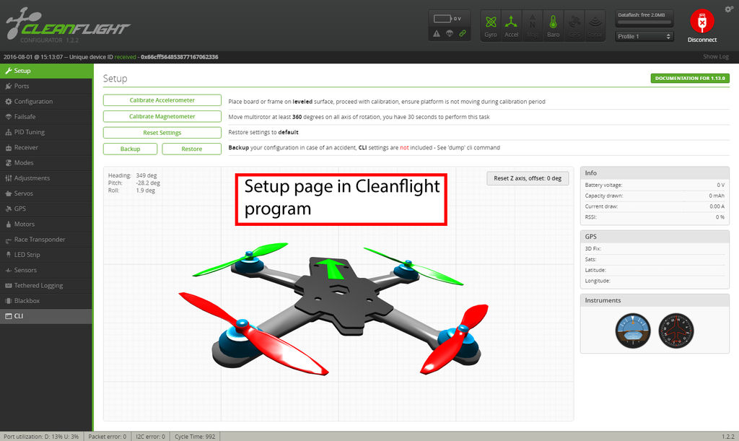The width and height of the screenshot is (739, 441).
Task: Click the Cleanflight logo
Action: tap(67, 25)
